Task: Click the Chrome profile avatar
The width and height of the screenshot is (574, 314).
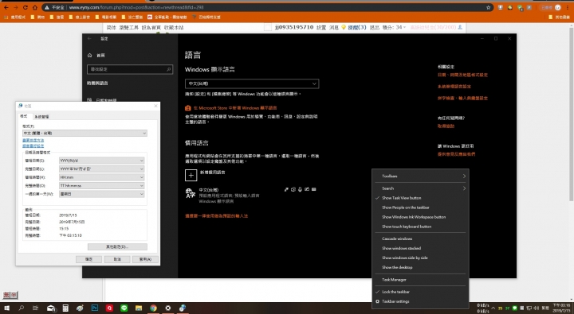Action: [558, 7]
